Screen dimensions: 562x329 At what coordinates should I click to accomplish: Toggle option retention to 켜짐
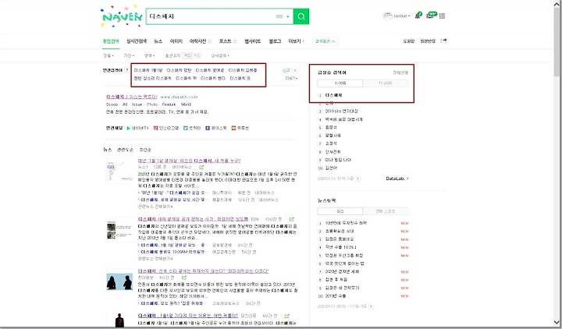(187, 55)
